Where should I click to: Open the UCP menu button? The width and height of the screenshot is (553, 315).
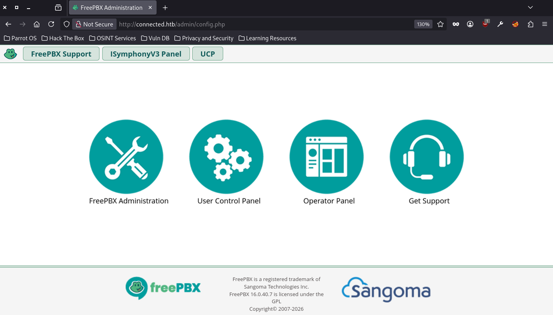click(x=208, y=54)
